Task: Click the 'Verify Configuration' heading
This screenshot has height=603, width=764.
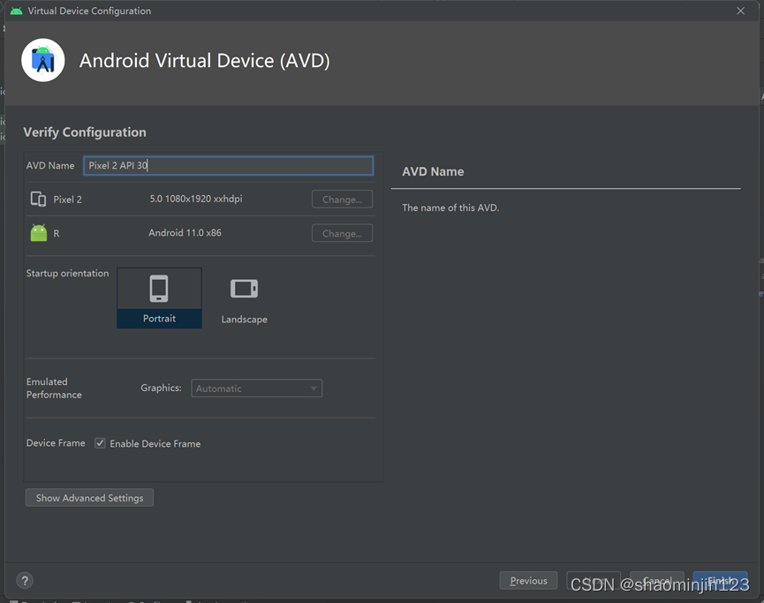Action: click(85, 132)
